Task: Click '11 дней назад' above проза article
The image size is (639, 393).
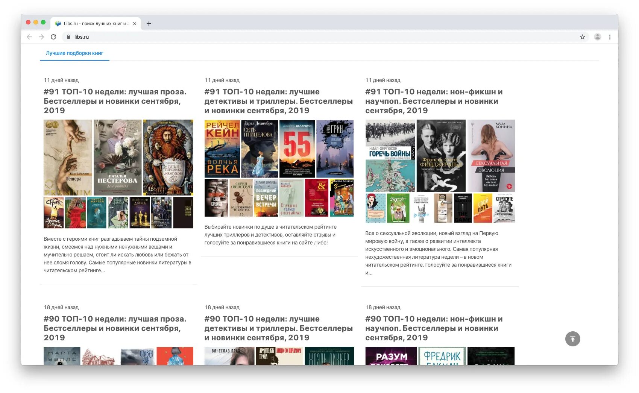Action: pyautogui.click(x=61, y=80)
